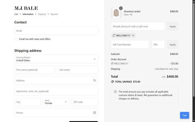Go back to Cart breadcrumb
This screenshot has width=195, height=122.
click(16, 14)
